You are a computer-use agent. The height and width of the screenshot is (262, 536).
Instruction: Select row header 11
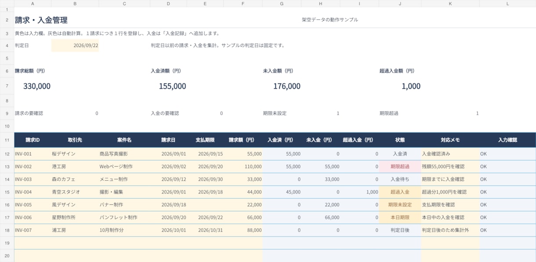coord(7,140)
